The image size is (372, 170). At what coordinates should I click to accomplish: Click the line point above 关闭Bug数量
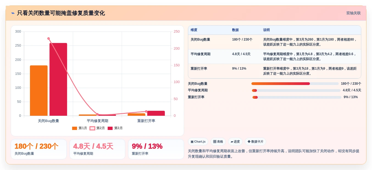click(48, 38)
